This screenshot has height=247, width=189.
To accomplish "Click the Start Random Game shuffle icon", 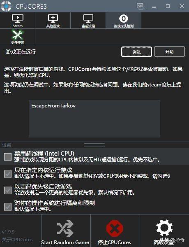I will coord(65,228).
